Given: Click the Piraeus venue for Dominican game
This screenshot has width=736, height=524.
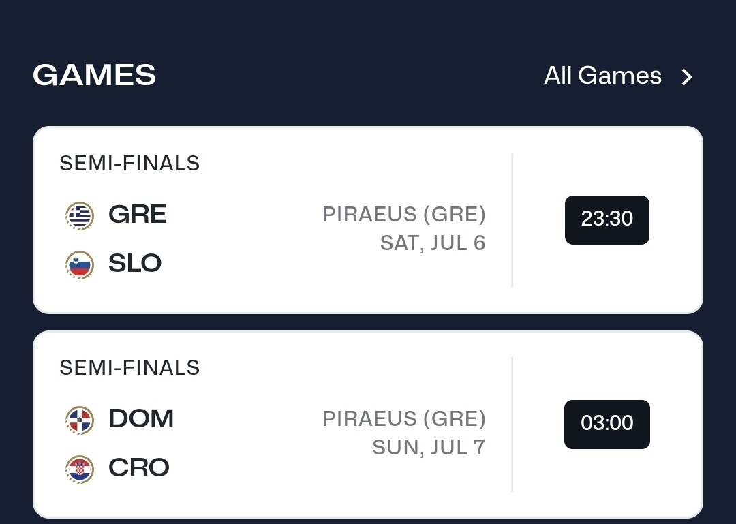Looking at the screenshot, I should pos(403,418).
